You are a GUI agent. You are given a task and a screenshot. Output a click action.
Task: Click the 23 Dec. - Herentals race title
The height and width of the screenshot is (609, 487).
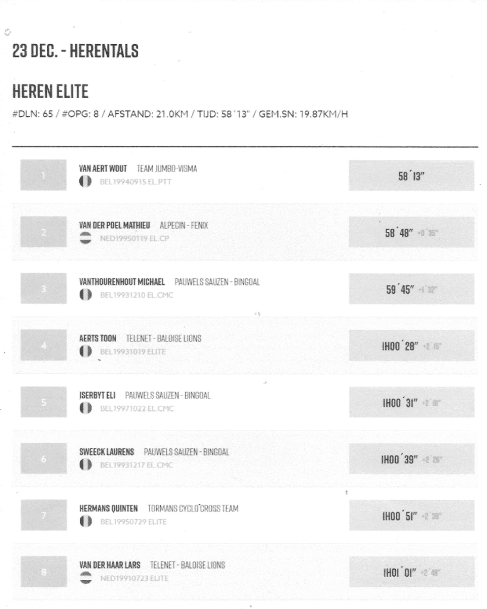(75, 51)
